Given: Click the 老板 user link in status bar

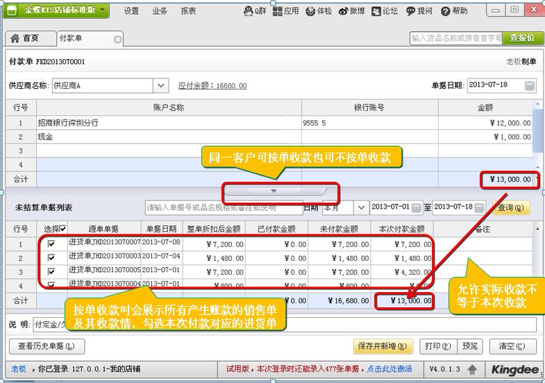Looking at the screenshot, I should [x=19, y=368].
